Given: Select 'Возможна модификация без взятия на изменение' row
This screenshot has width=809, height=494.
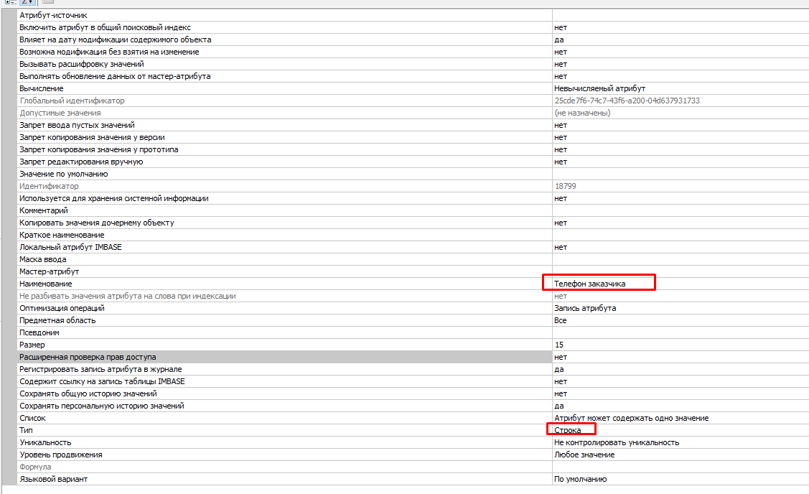Looking at the screenshot, I should 413,52.
